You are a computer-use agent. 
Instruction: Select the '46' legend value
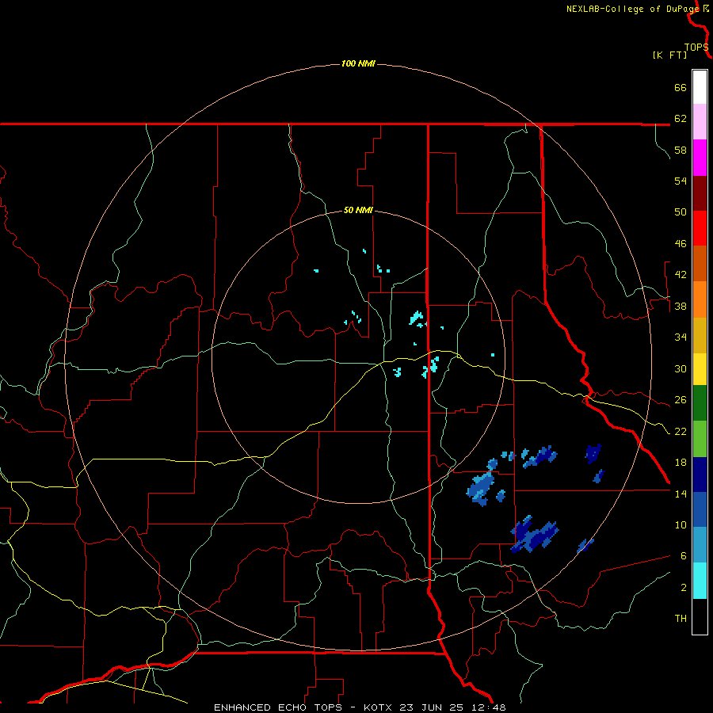click(x=681, y=244)
